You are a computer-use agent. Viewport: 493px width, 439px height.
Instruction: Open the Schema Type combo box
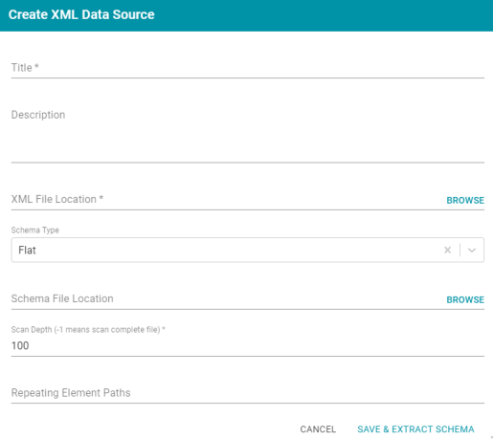pos(248,250)
